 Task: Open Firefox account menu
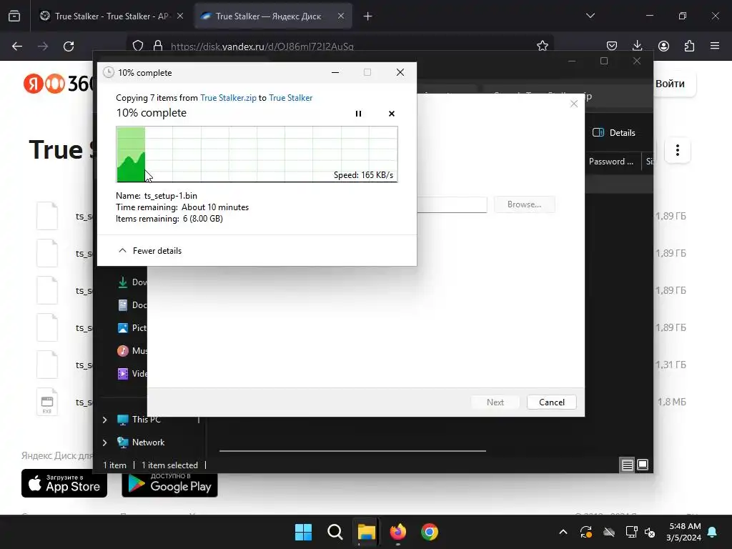(663, 46)
